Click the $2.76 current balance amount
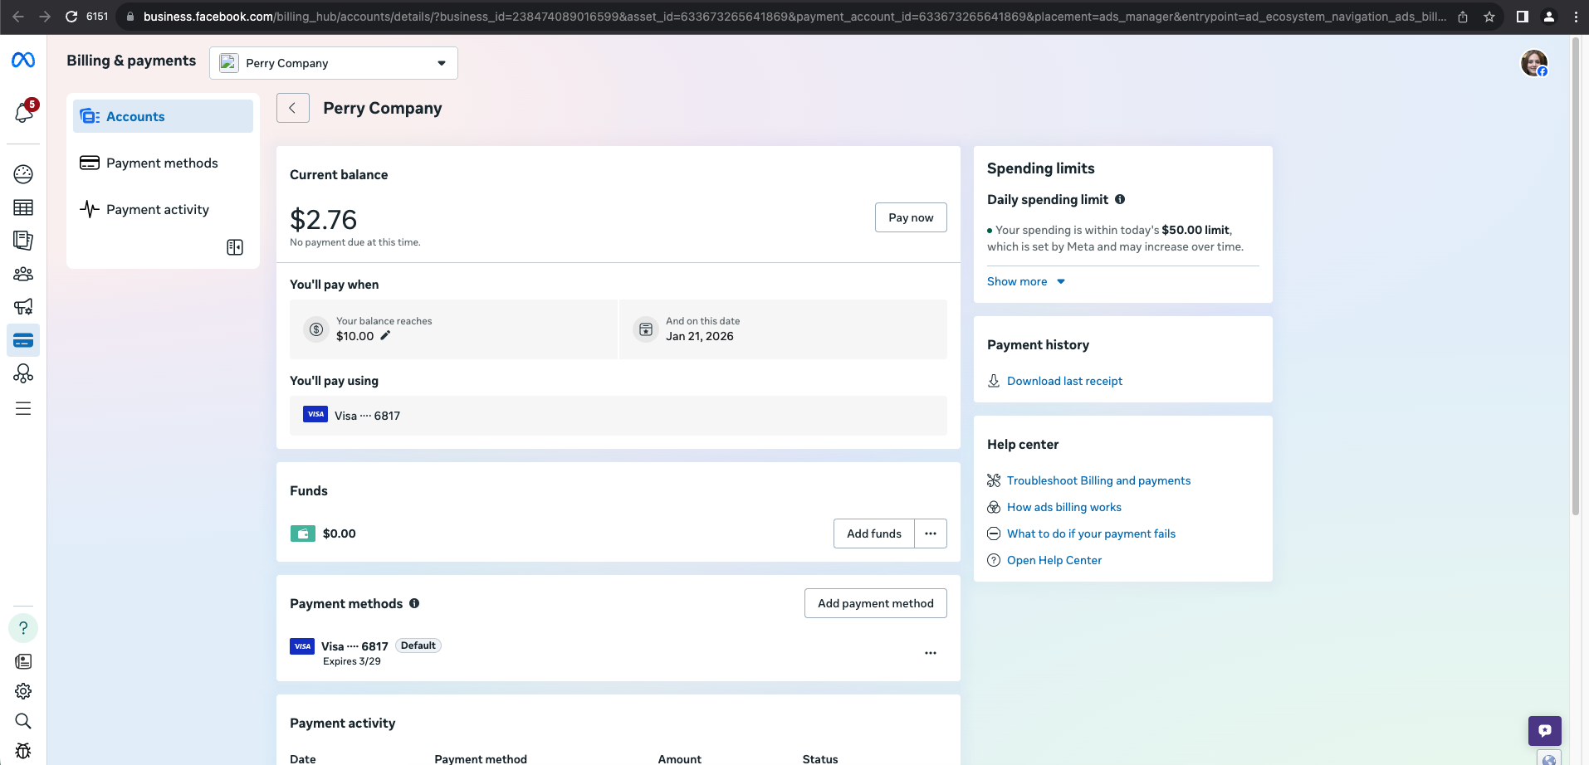 tap(323, 220)
